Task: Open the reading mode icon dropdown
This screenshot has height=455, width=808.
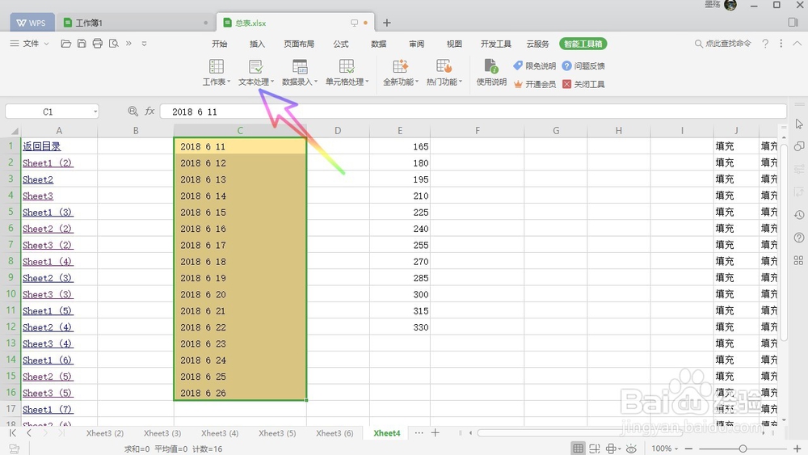Action: [x=612, y=449]
